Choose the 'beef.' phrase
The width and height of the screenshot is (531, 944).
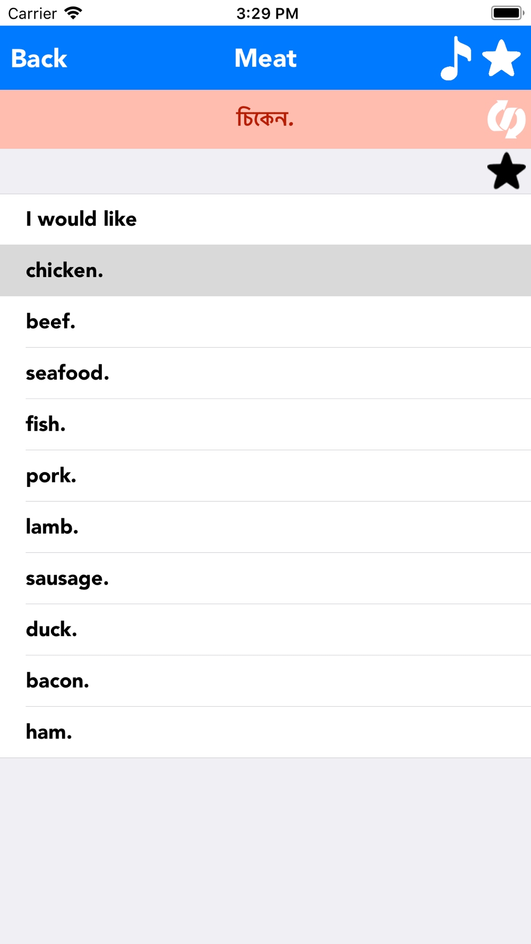265,322
